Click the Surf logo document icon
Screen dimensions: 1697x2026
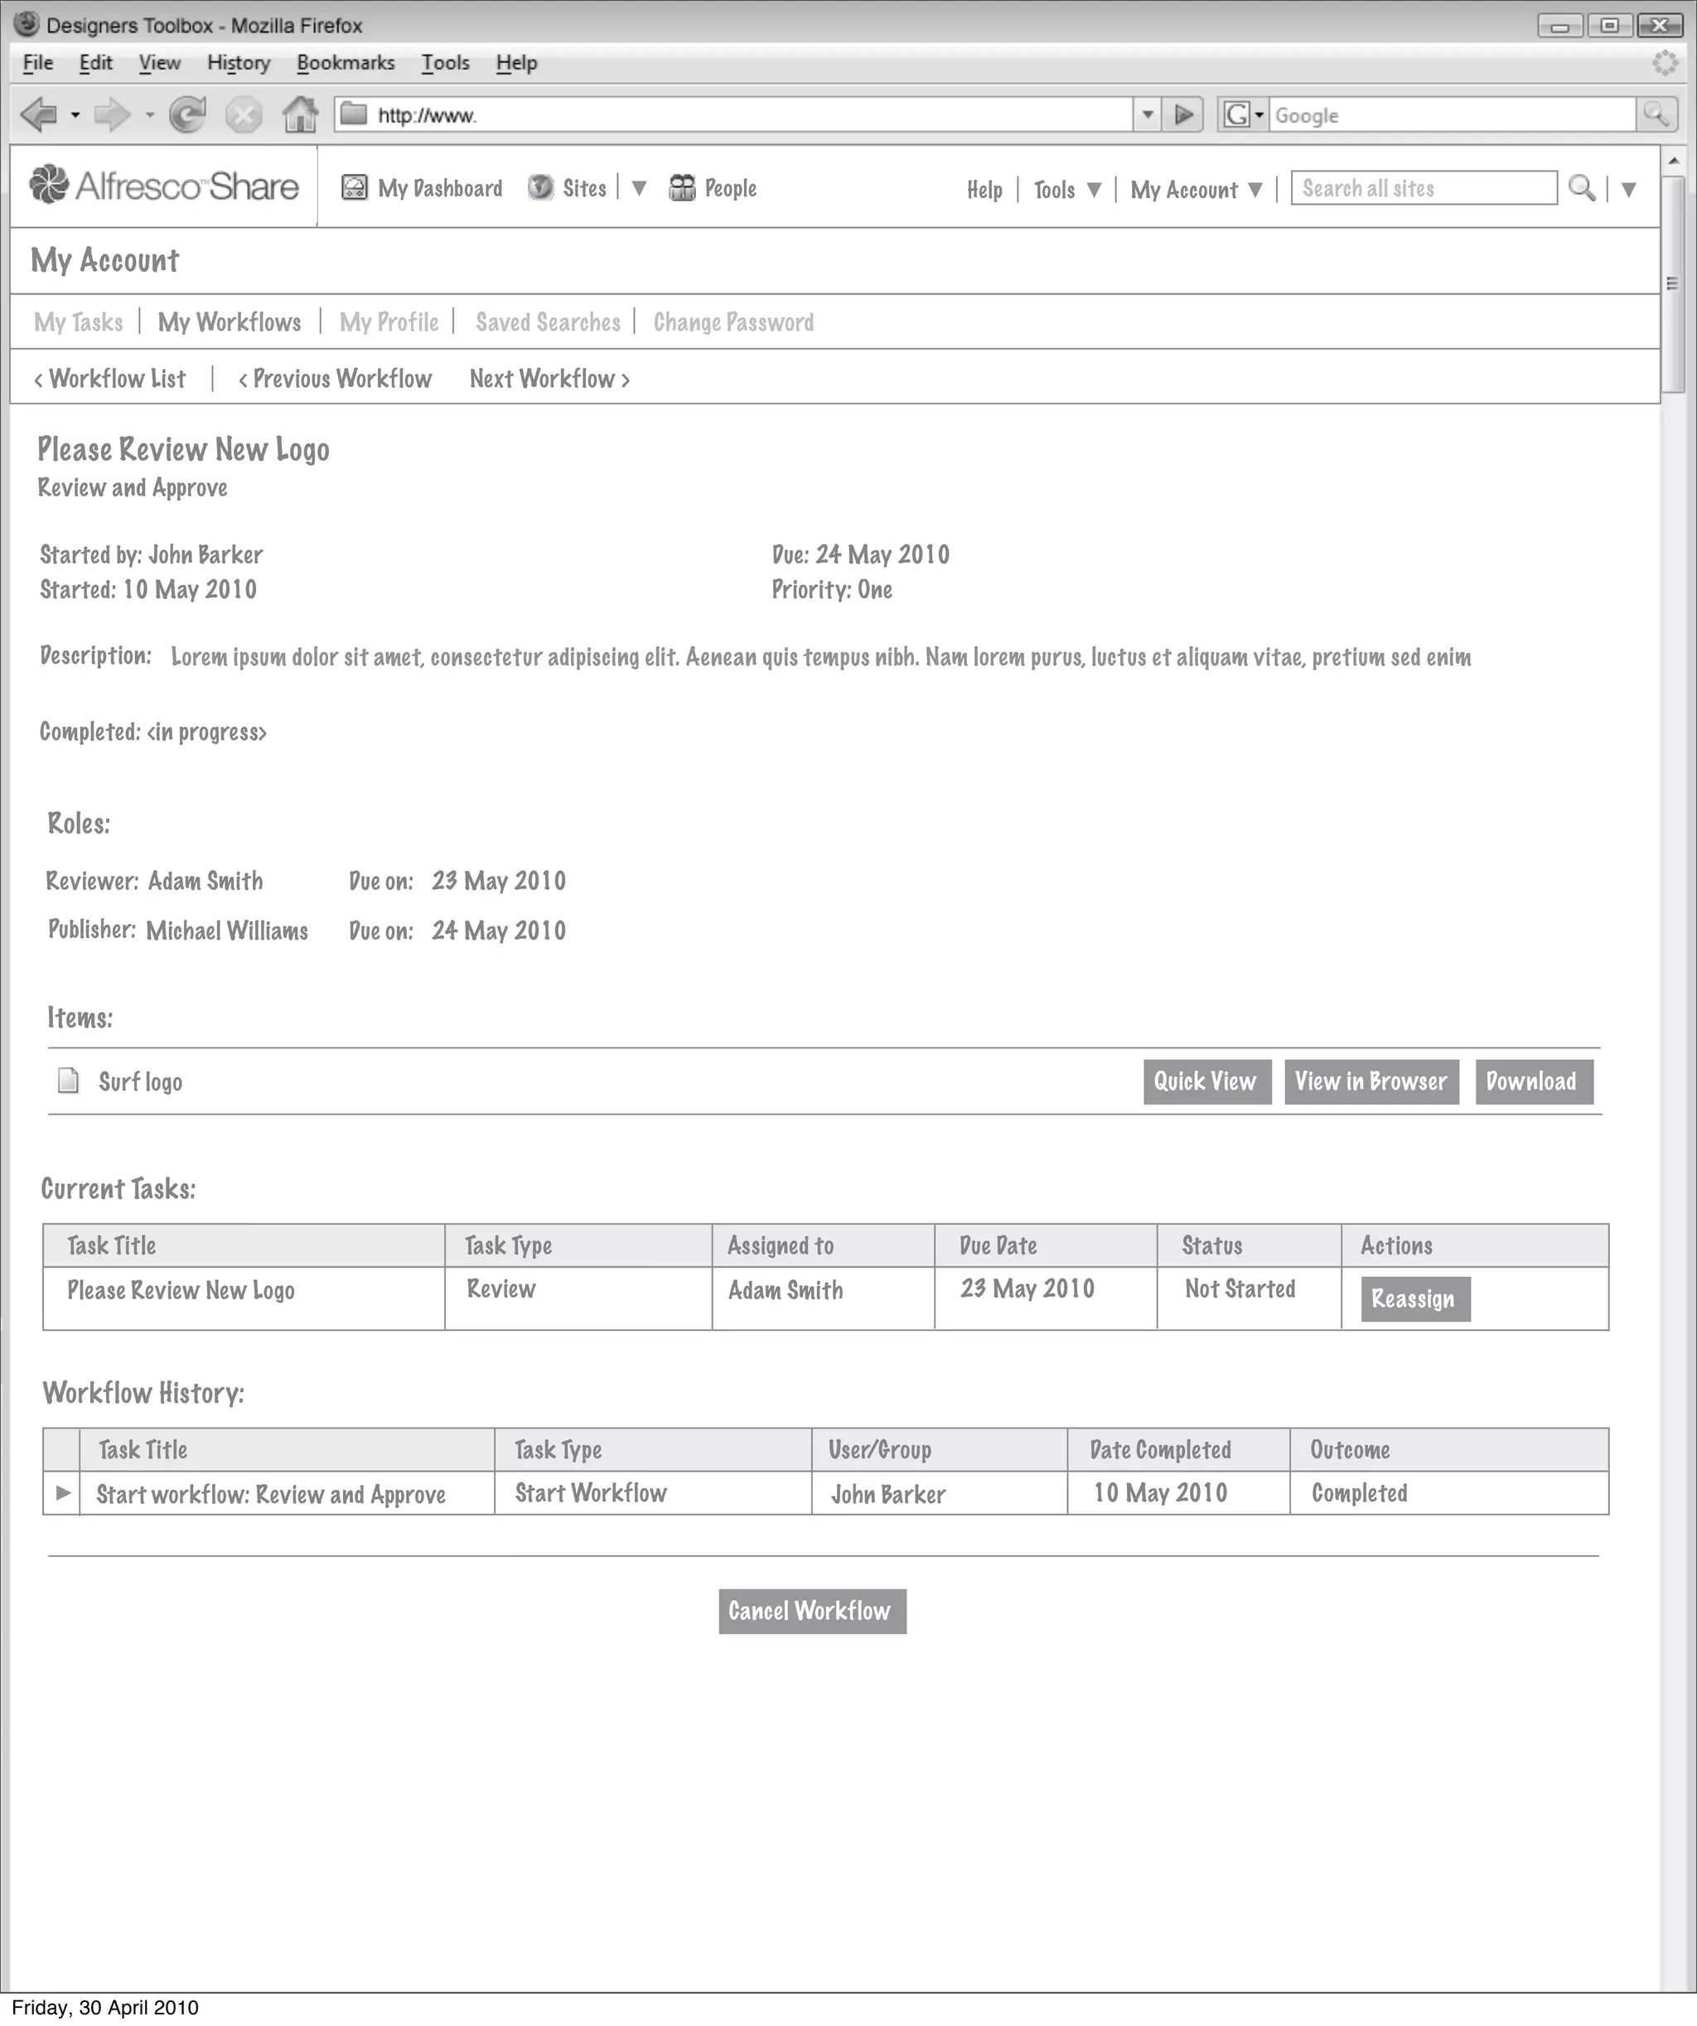pyautogui.click(x=69, y=1081)
